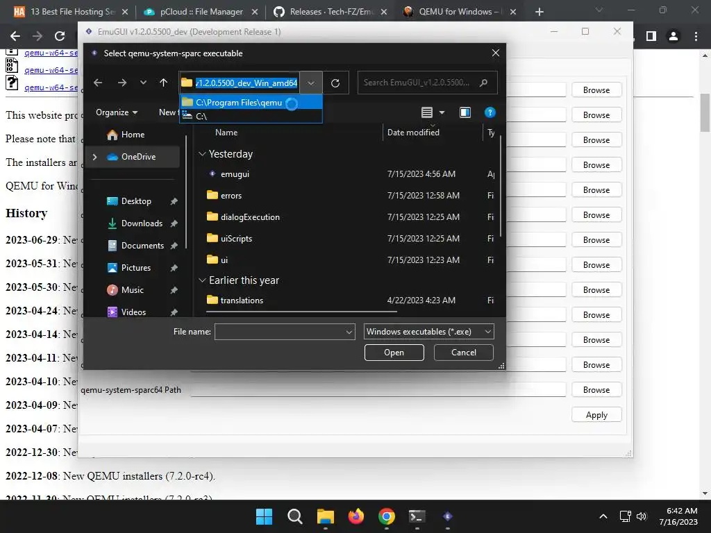Show hidden system tray icons

(x=603, y=516)
